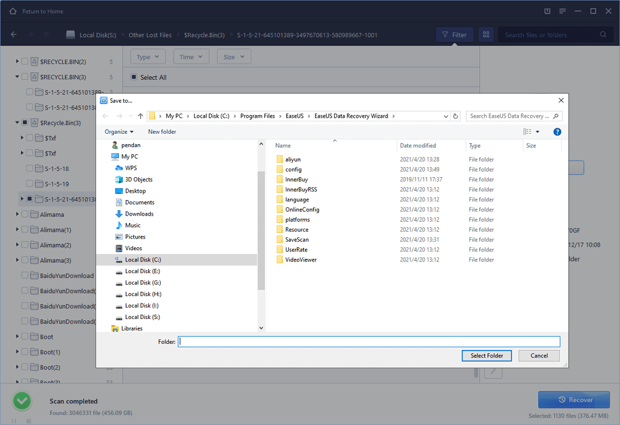Select Local Disk (S:) in the navigation pane
Screen dimensions: 620x425
coord(143,317)
